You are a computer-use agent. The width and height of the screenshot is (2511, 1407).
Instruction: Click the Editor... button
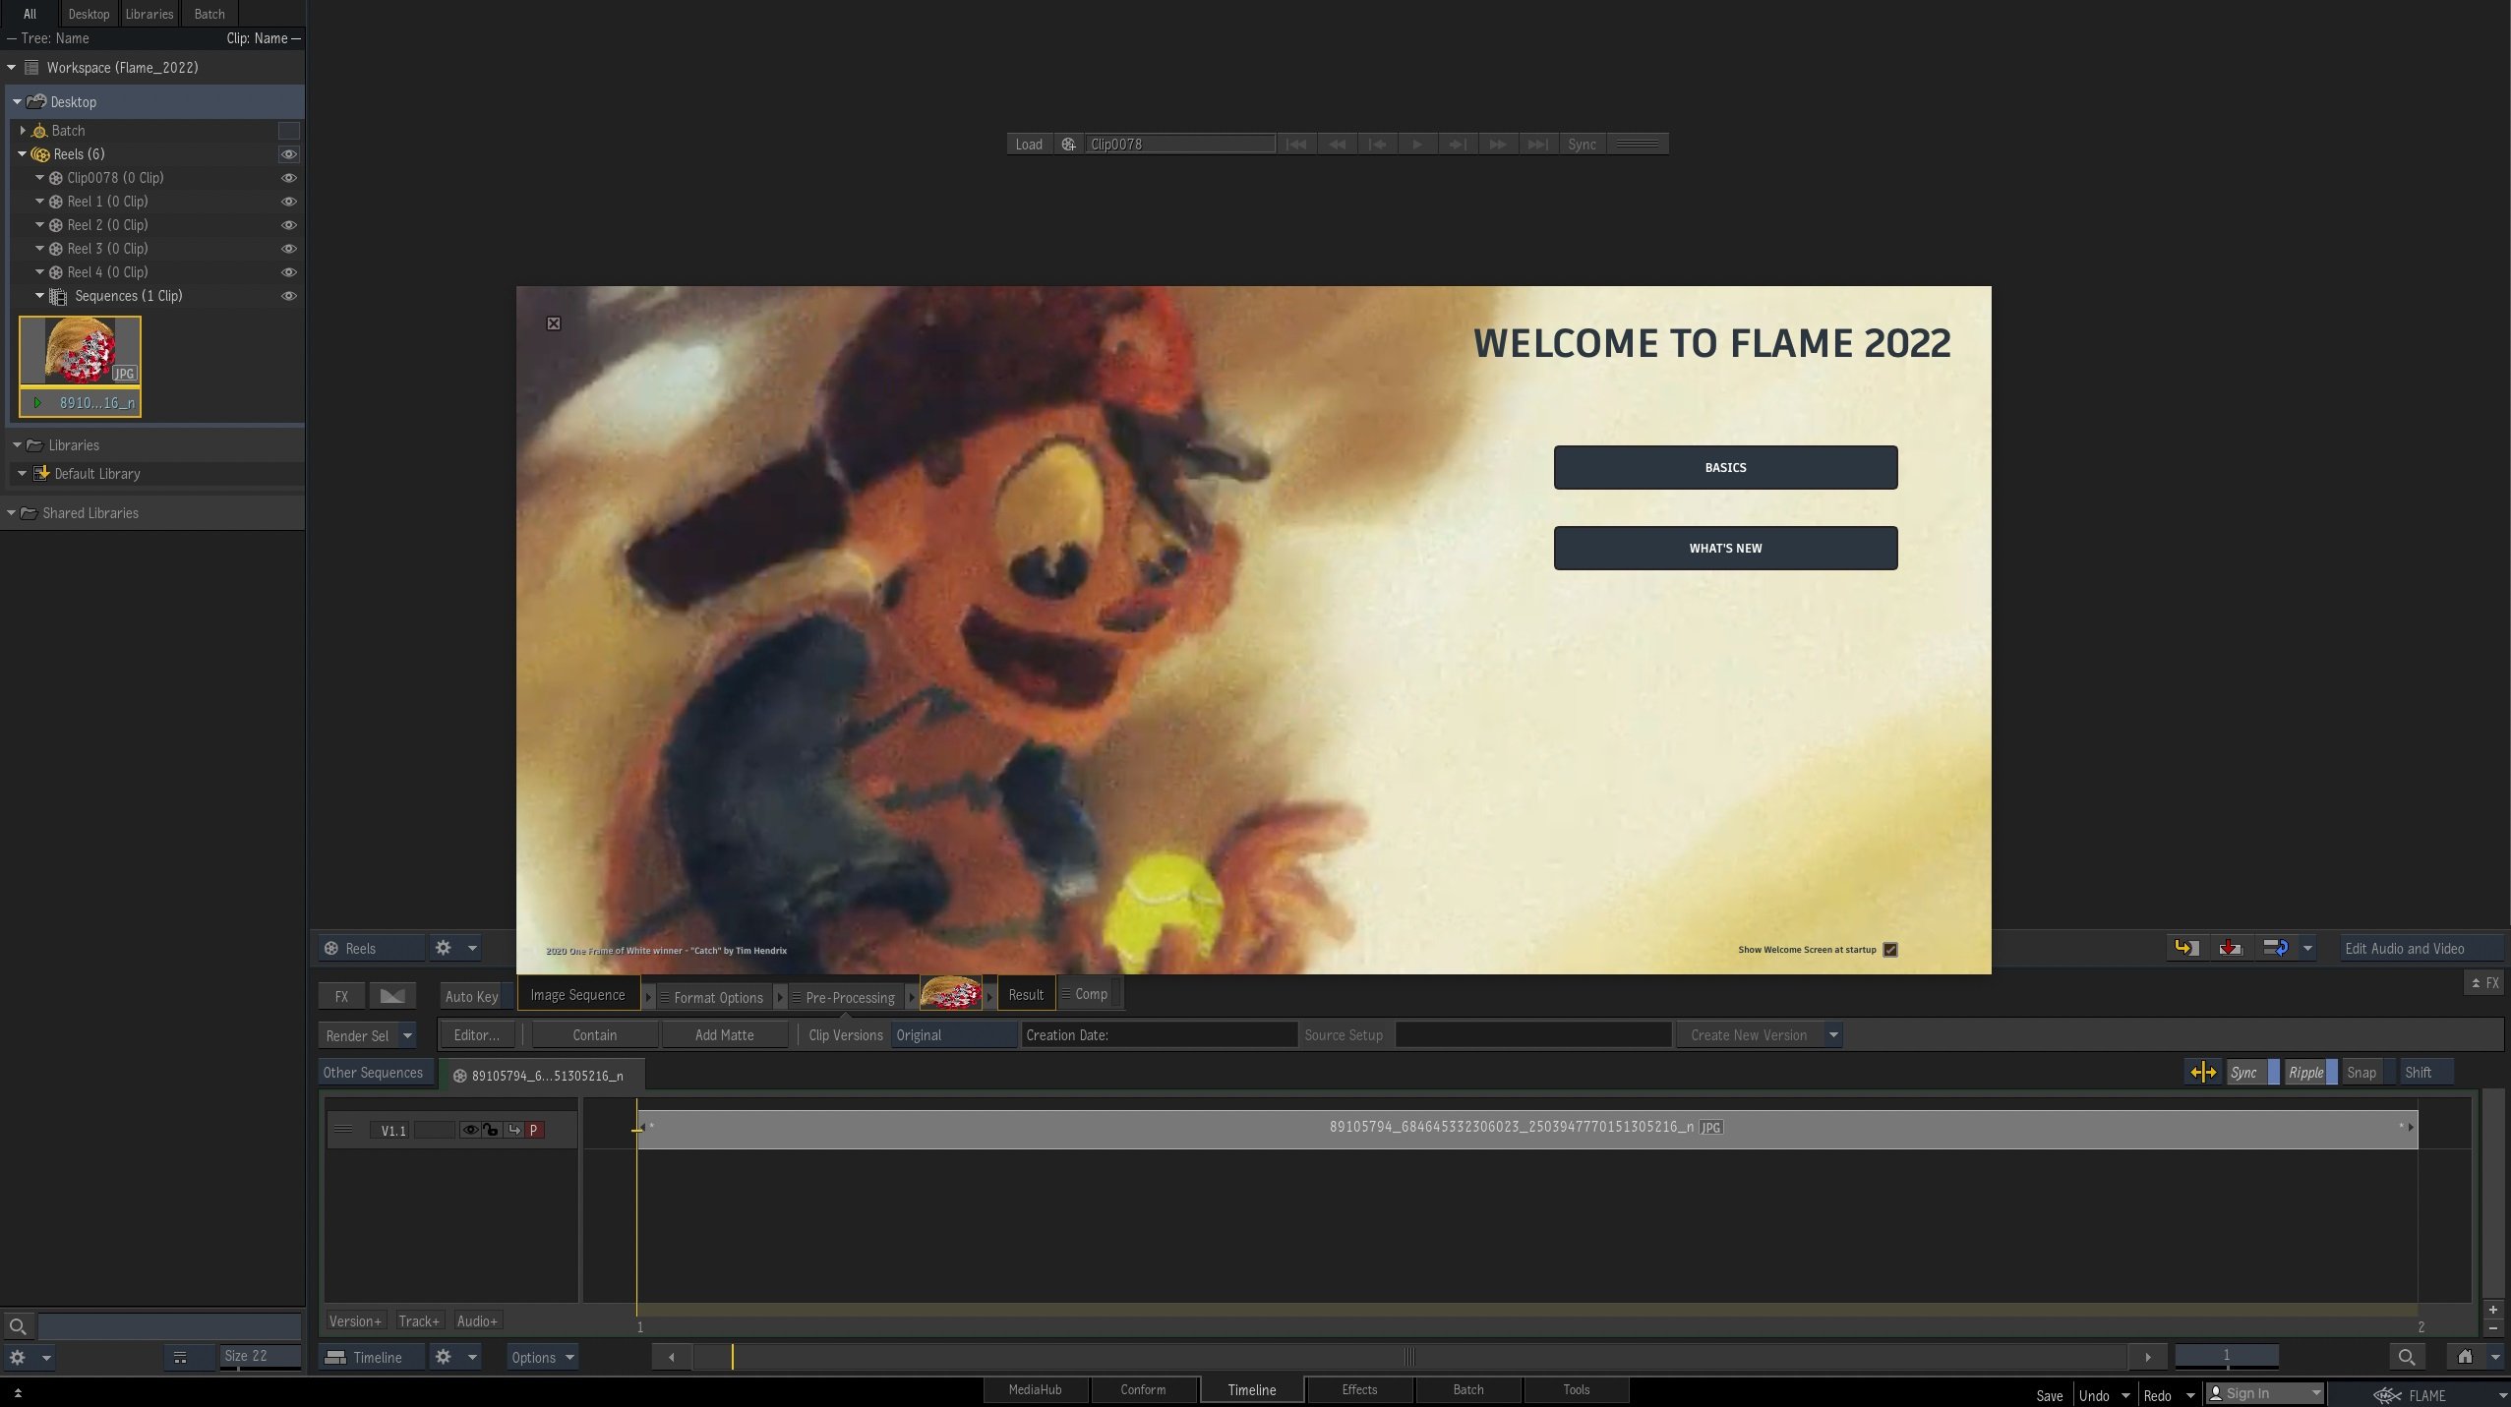tap(477, 1035)
